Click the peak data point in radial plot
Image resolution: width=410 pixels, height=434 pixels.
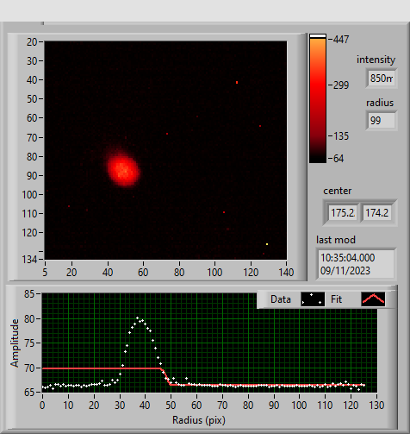coord(137,318)
